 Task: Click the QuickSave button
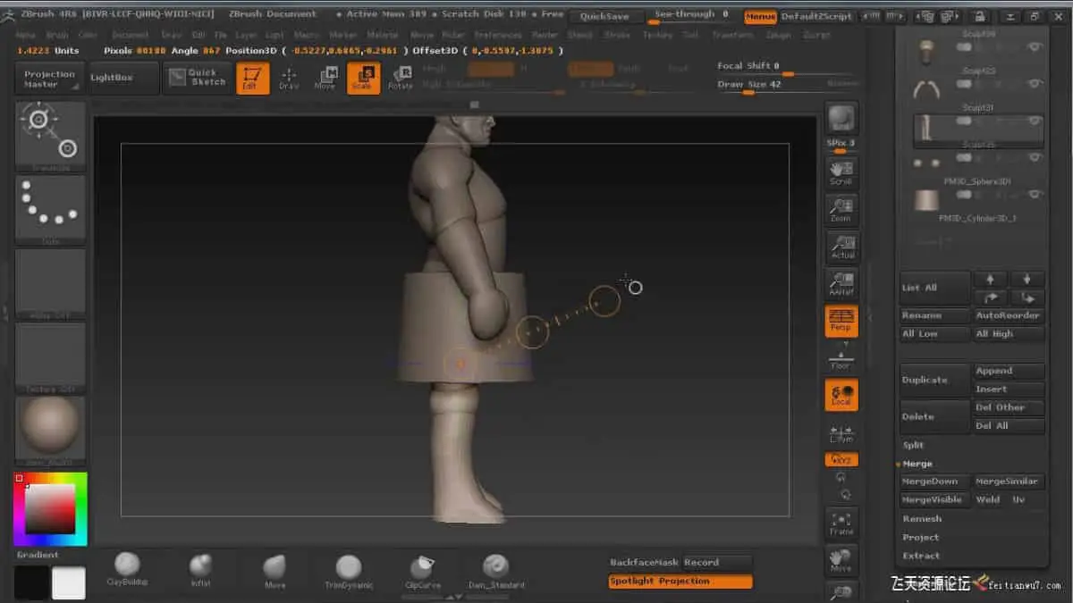604,16
